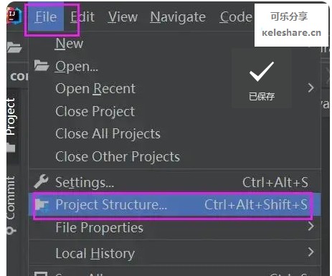Select the New menu item

[x=70, y=44]
